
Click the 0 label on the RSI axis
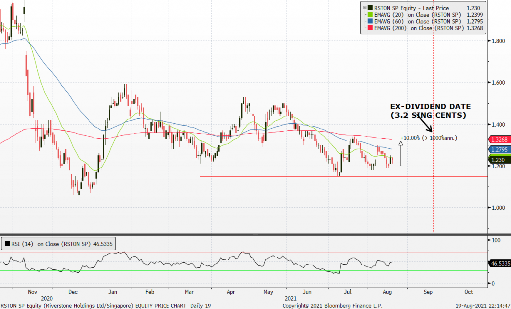coord(493,283)
